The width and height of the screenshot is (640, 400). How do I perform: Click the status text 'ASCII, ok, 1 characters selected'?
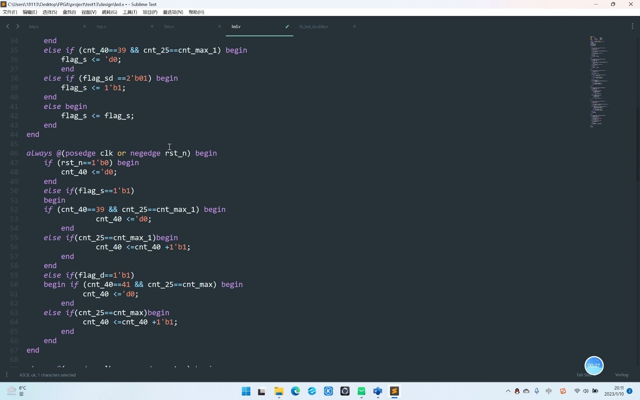[47, 375]
